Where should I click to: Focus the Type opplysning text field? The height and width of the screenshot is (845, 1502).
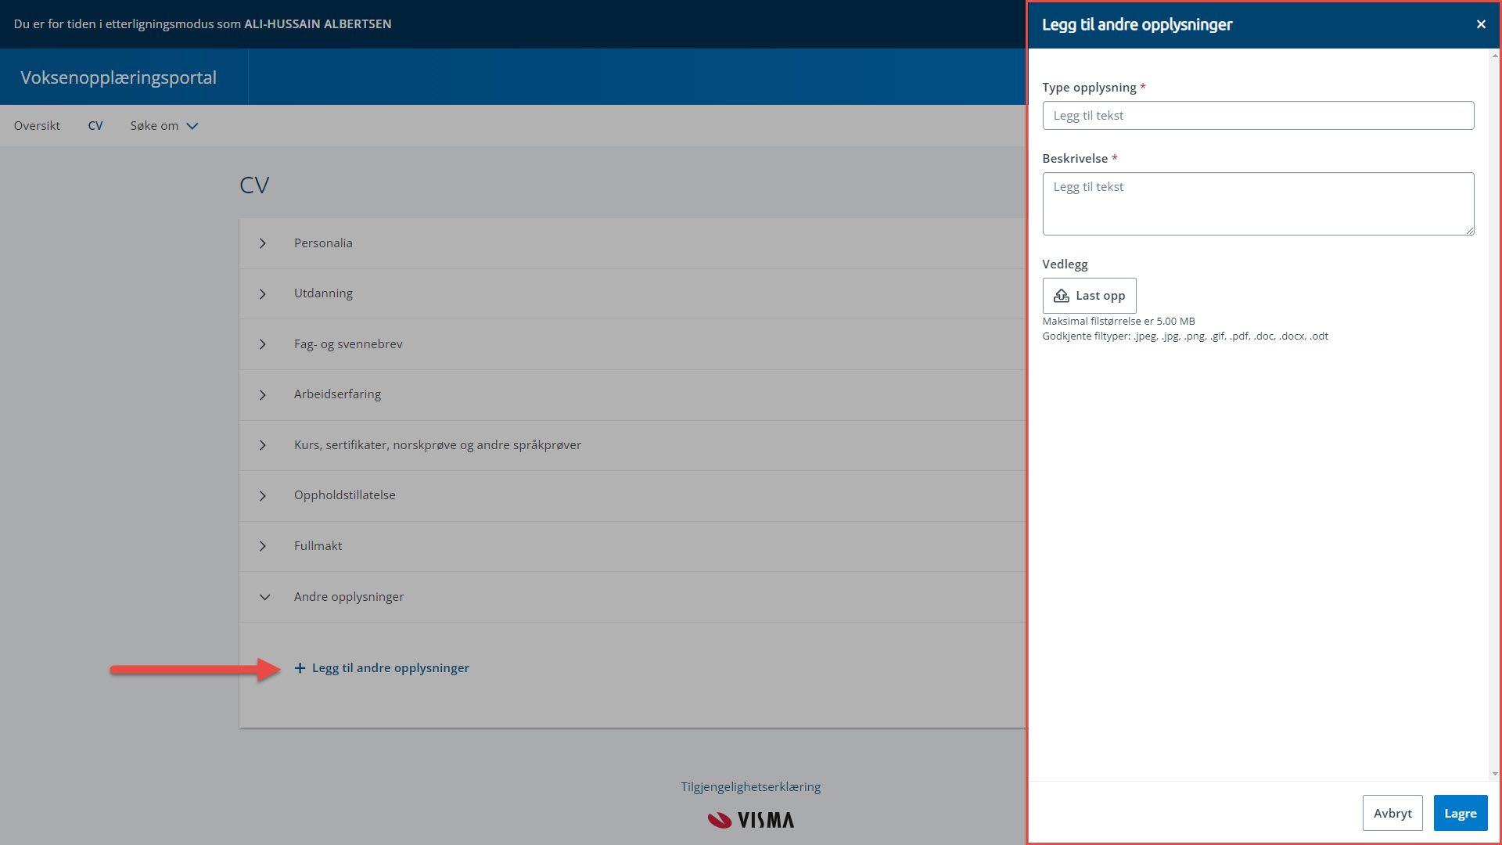pos(1258,116)
